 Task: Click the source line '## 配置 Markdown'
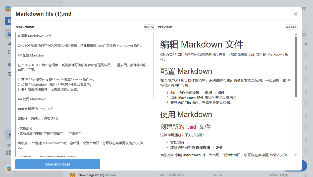click(32, 55)
